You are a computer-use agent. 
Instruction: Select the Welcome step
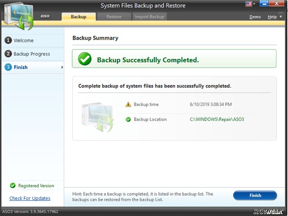(23, 41)
